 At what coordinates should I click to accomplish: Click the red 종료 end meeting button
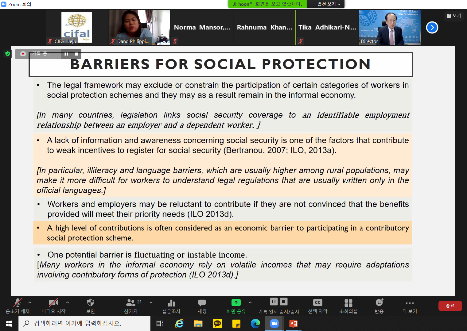pyautogui.click(x=450, y=306)
